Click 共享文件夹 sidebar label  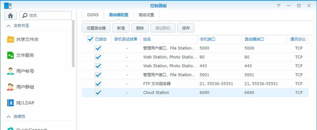coord(27,40)
